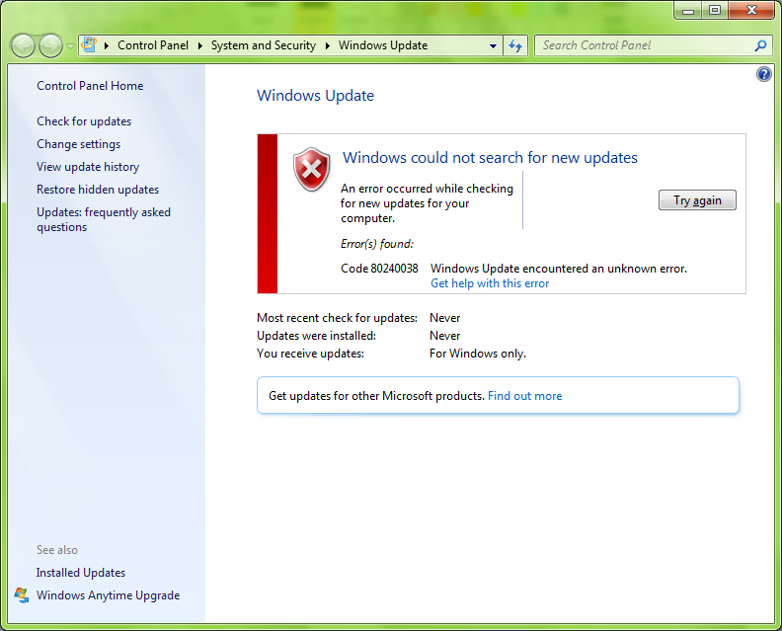Click 'Windows could not search for new updates' heading
The width and height of the screenshot is (782, 631).
[x=490, y=158]
